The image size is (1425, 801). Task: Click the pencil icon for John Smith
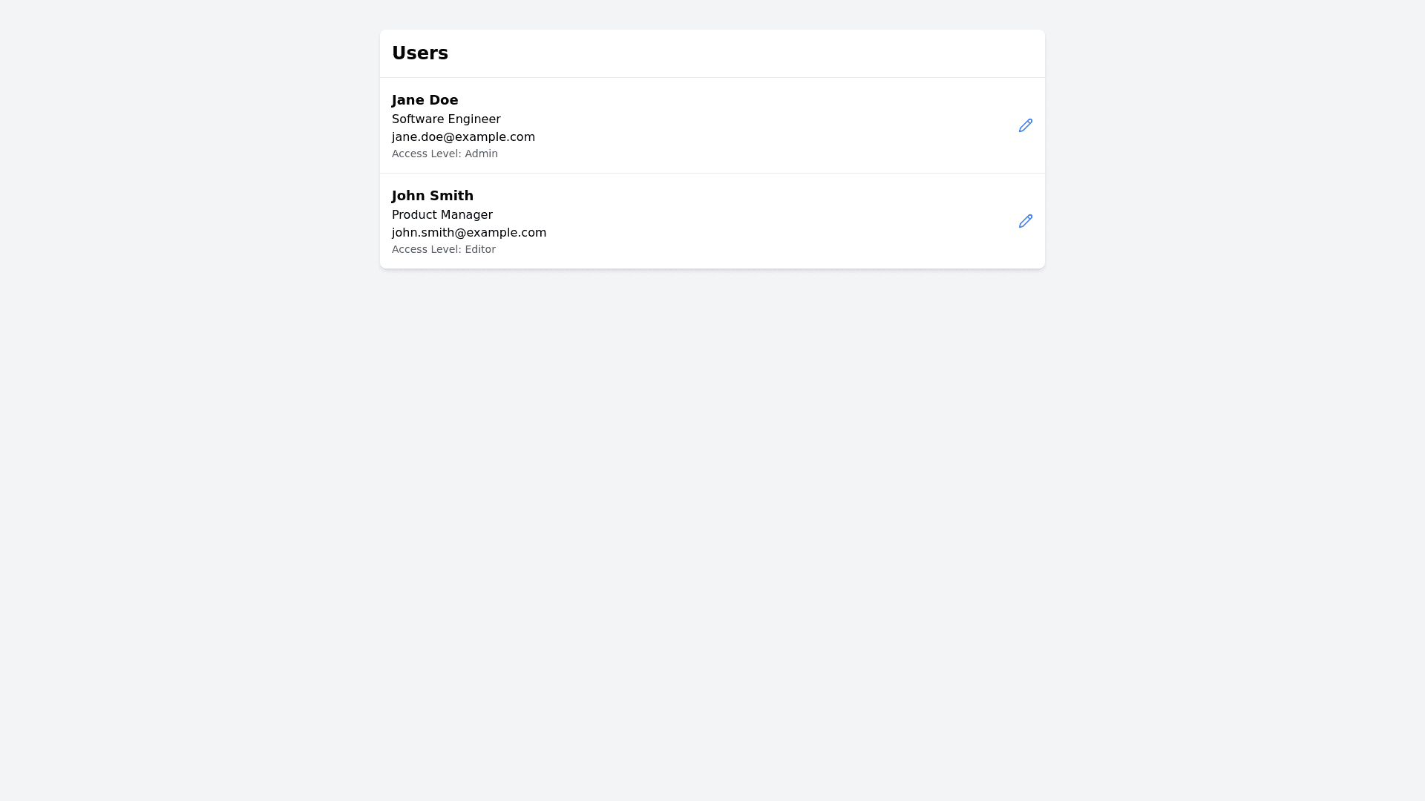tap(1025, 221)
